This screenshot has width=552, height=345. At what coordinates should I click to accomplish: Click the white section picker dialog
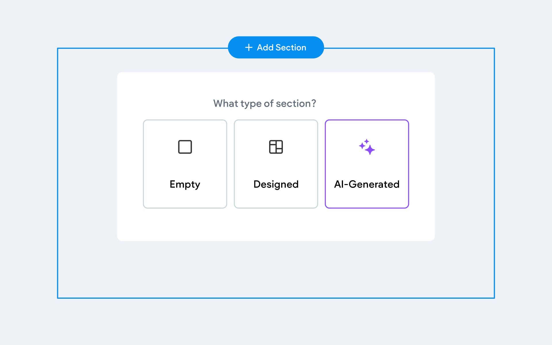pyautogui.click(x=276, y=227)
